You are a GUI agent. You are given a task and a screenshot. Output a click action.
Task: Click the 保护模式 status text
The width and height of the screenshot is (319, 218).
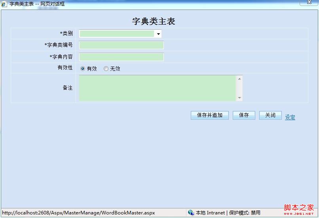pos(245,213)
